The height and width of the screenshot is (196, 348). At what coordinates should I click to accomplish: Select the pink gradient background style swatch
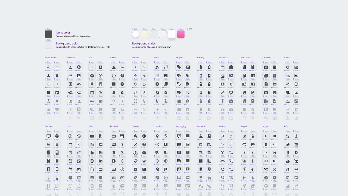[x=181, y=34]
